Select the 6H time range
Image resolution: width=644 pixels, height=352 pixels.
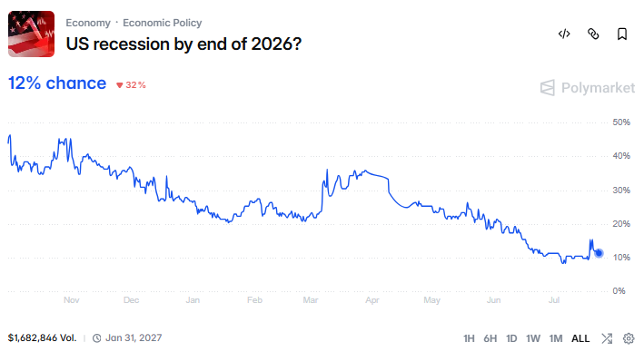pos(490,338)
